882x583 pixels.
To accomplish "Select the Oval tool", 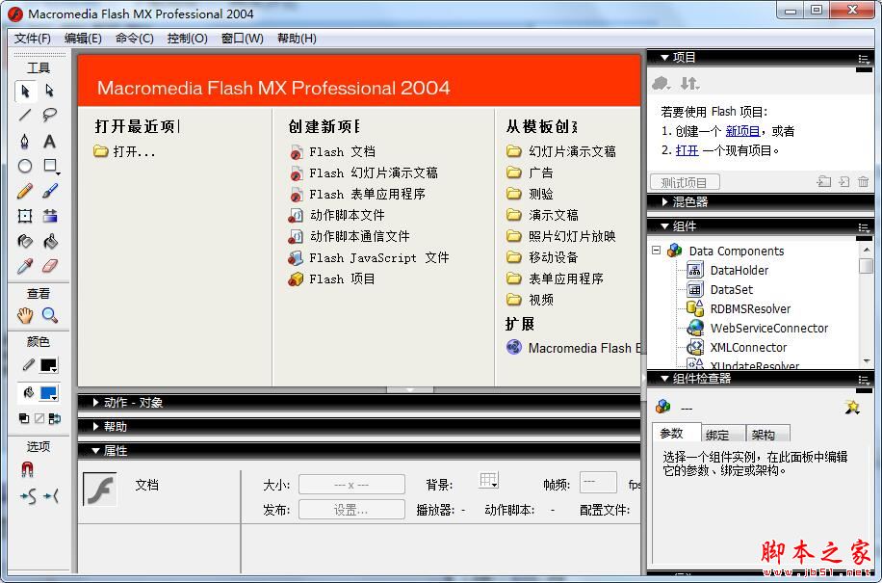I will pyautogui.click(x=25, y=166).
